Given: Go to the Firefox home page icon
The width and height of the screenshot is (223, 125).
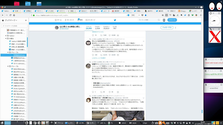Looking at the screenshot, I should [14, 15].
